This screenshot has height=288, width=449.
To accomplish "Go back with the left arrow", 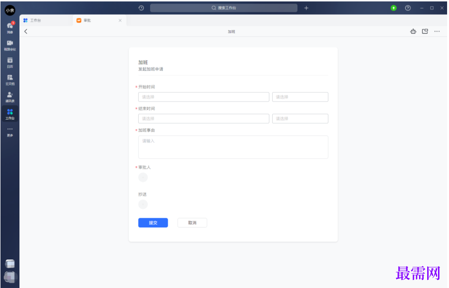I will click(x=26, y=31).
